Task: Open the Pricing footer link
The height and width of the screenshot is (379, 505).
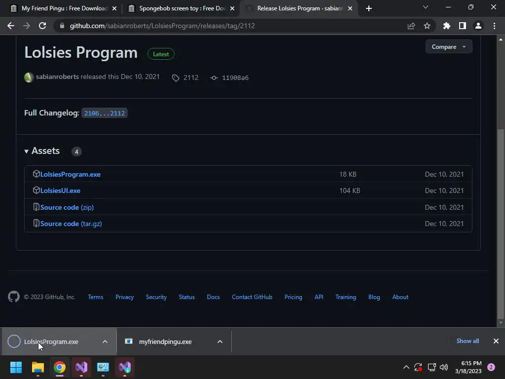Action: coord(293,297)
